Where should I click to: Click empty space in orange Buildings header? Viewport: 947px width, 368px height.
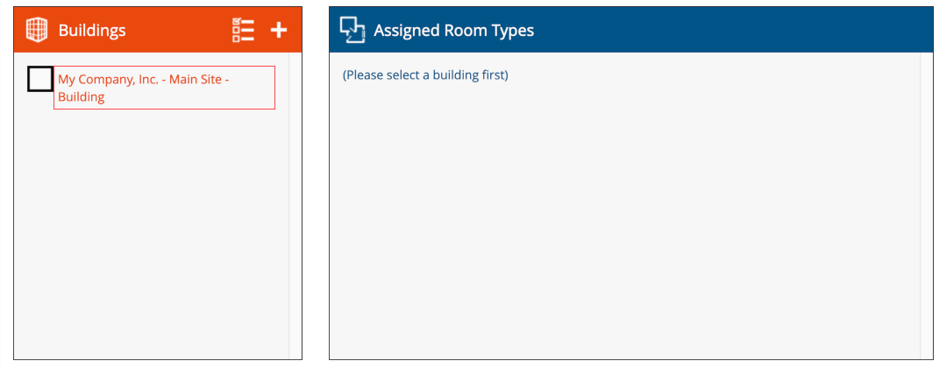(175, 30)
